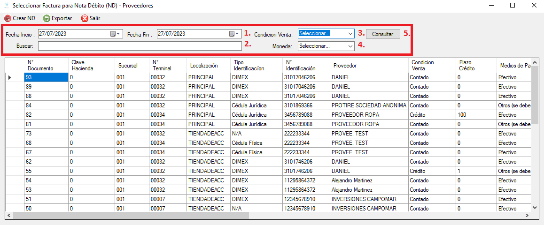Click plazo crédito value 100
The width and height of the screenshot is (544, 225).
point(476,114)
